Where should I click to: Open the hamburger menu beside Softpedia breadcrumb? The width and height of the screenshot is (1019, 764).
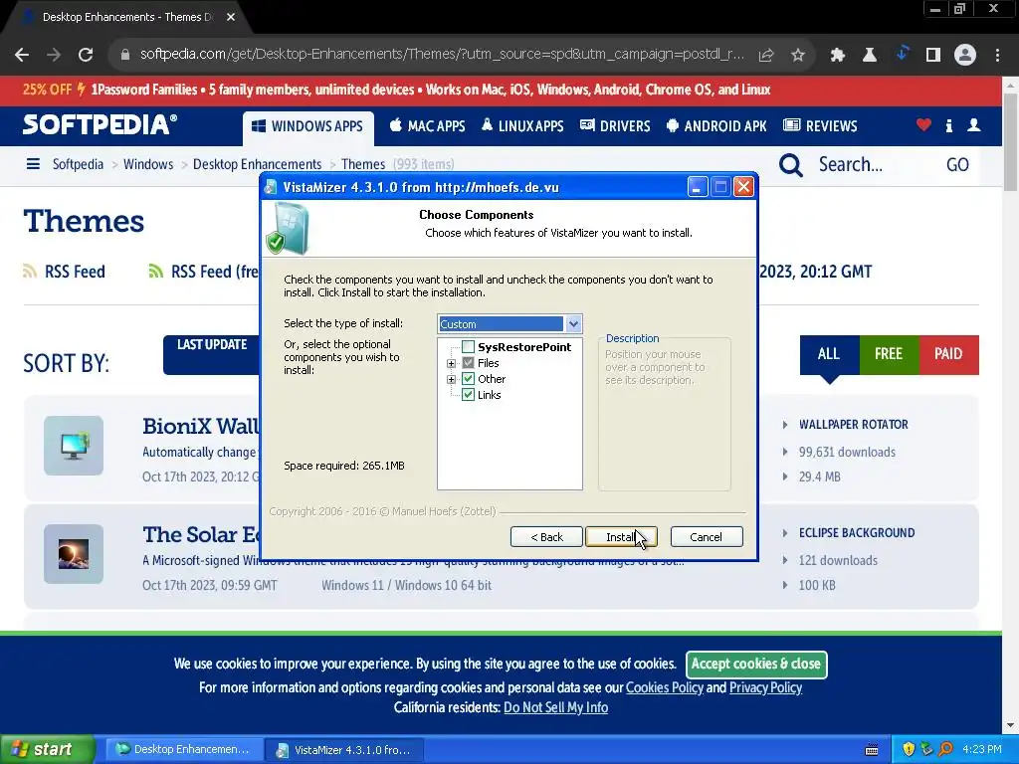pyautogui.click(x=33, y=164)
